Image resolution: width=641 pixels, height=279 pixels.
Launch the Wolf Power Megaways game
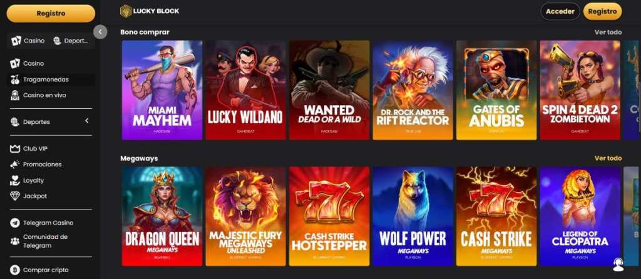pos(413,216)
